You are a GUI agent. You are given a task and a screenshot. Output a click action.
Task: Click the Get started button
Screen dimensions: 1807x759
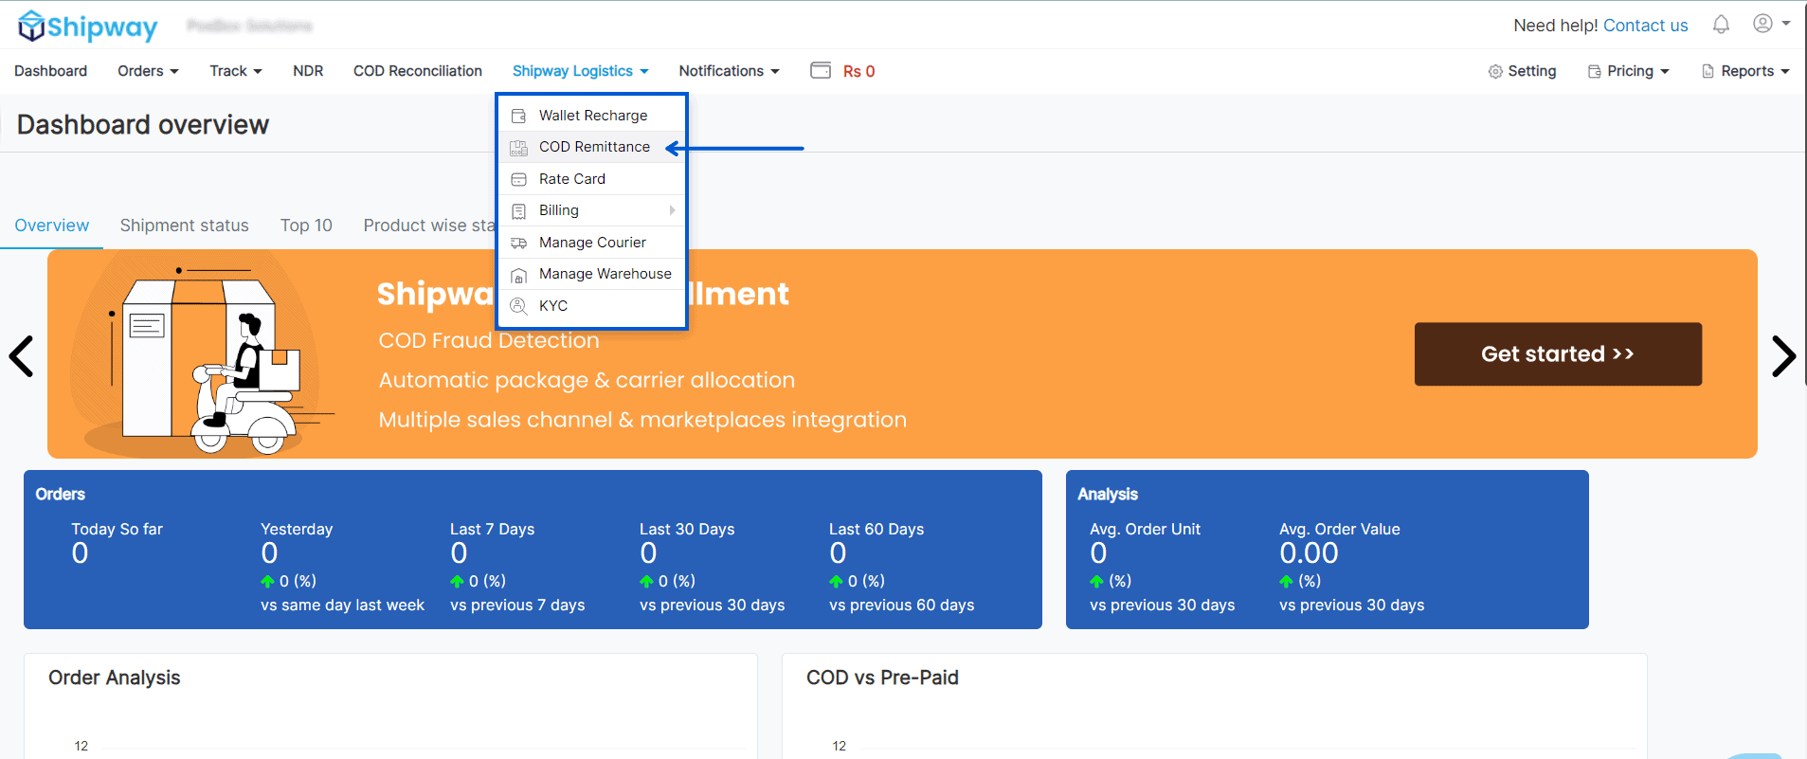point(1558,353)
